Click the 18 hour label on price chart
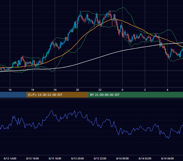 coord(55,90)
